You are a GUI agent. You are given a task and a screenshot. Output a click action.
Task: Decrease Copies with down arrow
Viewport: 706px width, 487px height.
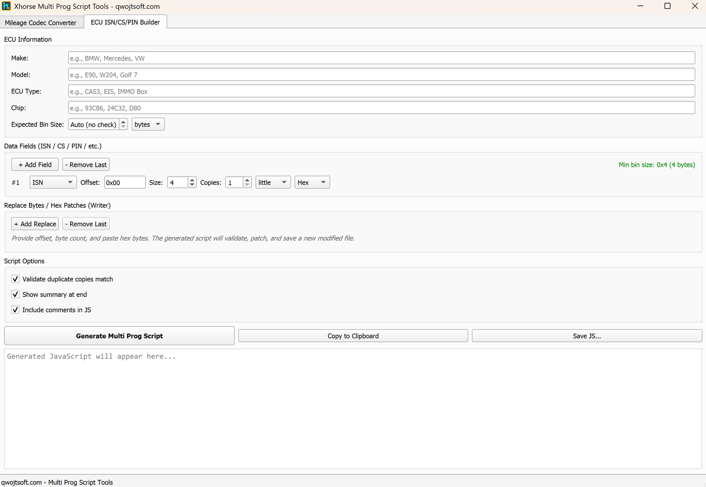coord(247,185)
